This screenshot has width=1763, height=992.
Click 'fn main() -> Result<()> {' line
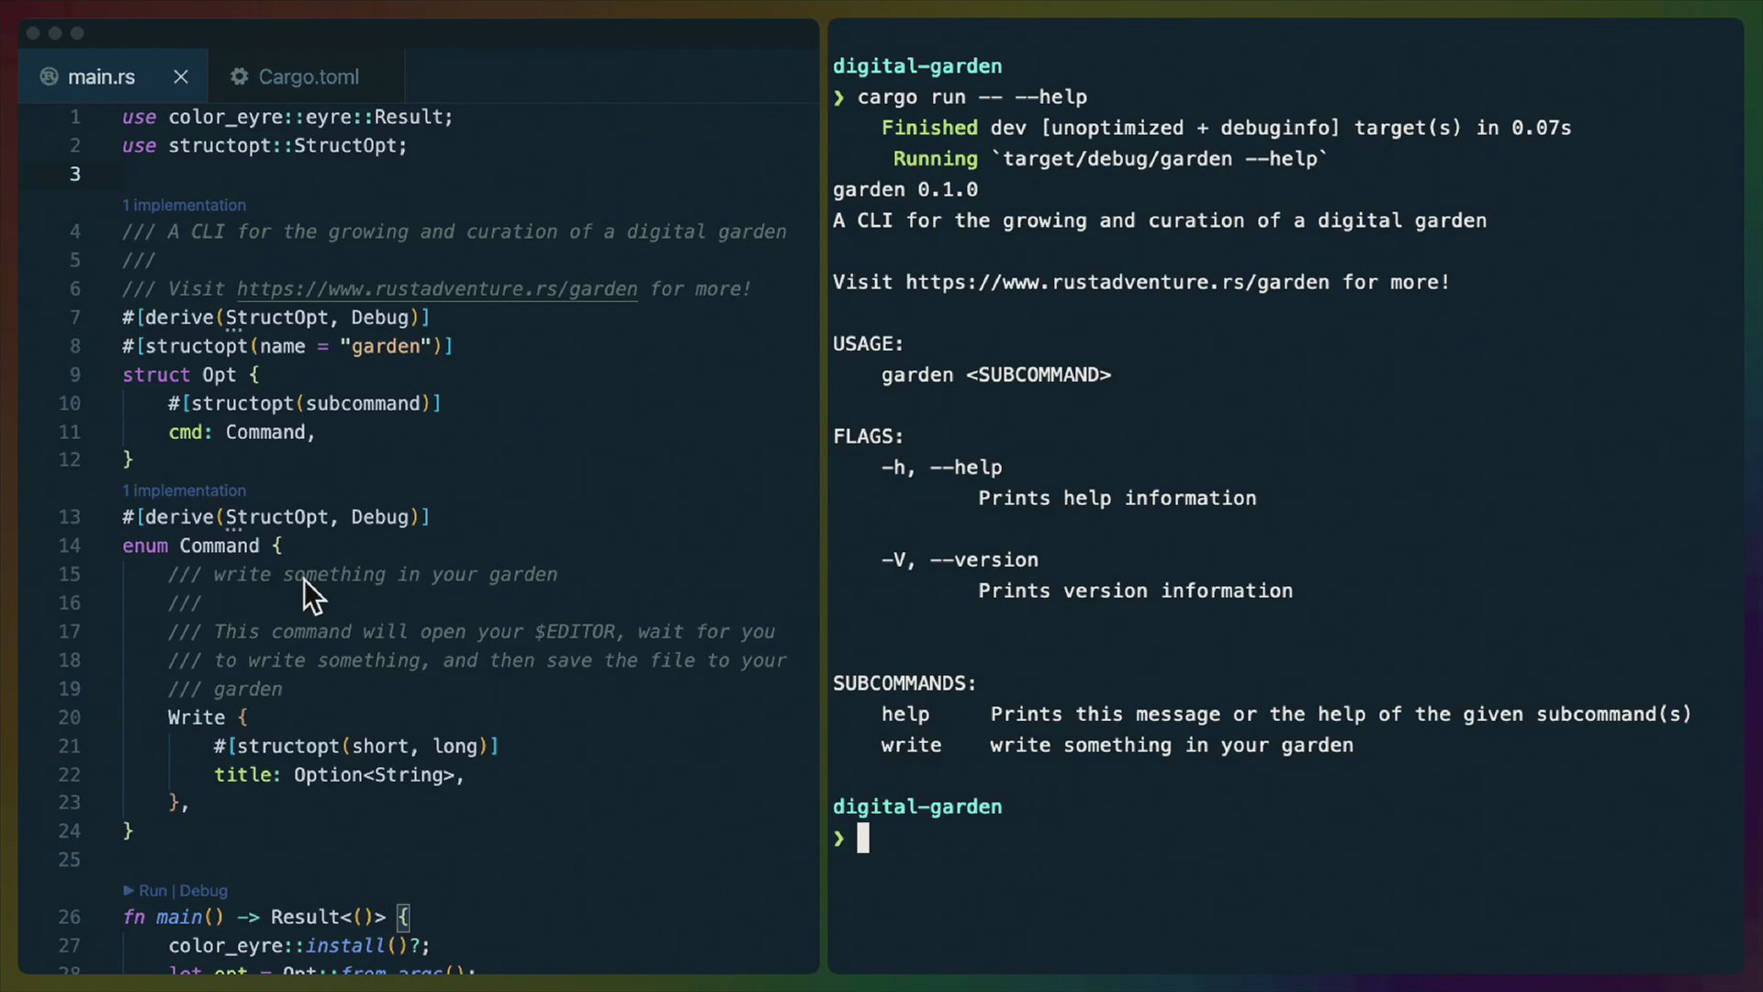pos(266,917)
